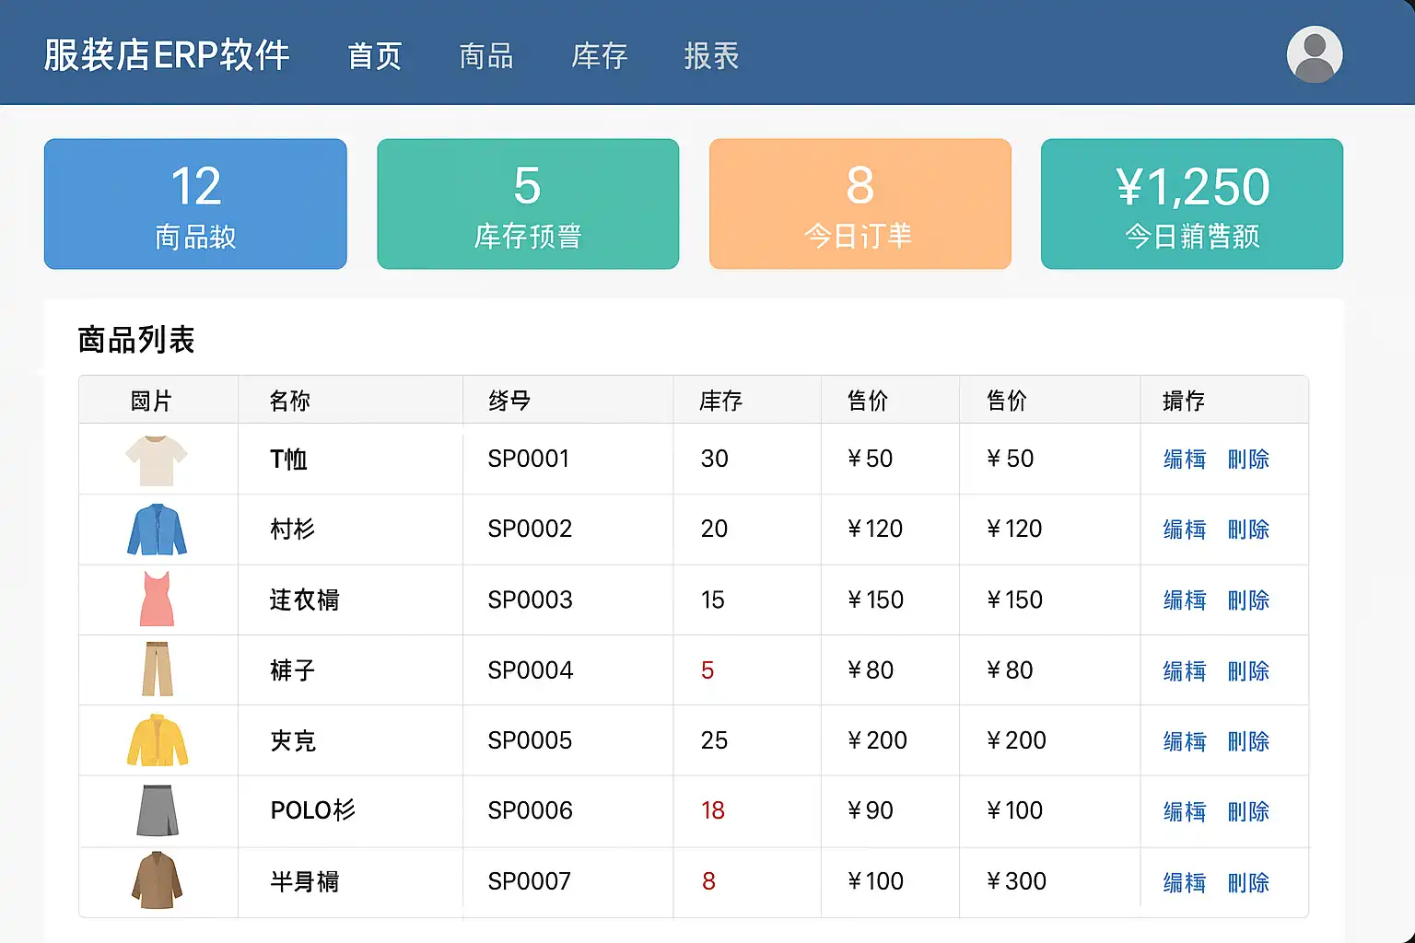Go to the 首页 navigation tab

[x=374, y=56]
